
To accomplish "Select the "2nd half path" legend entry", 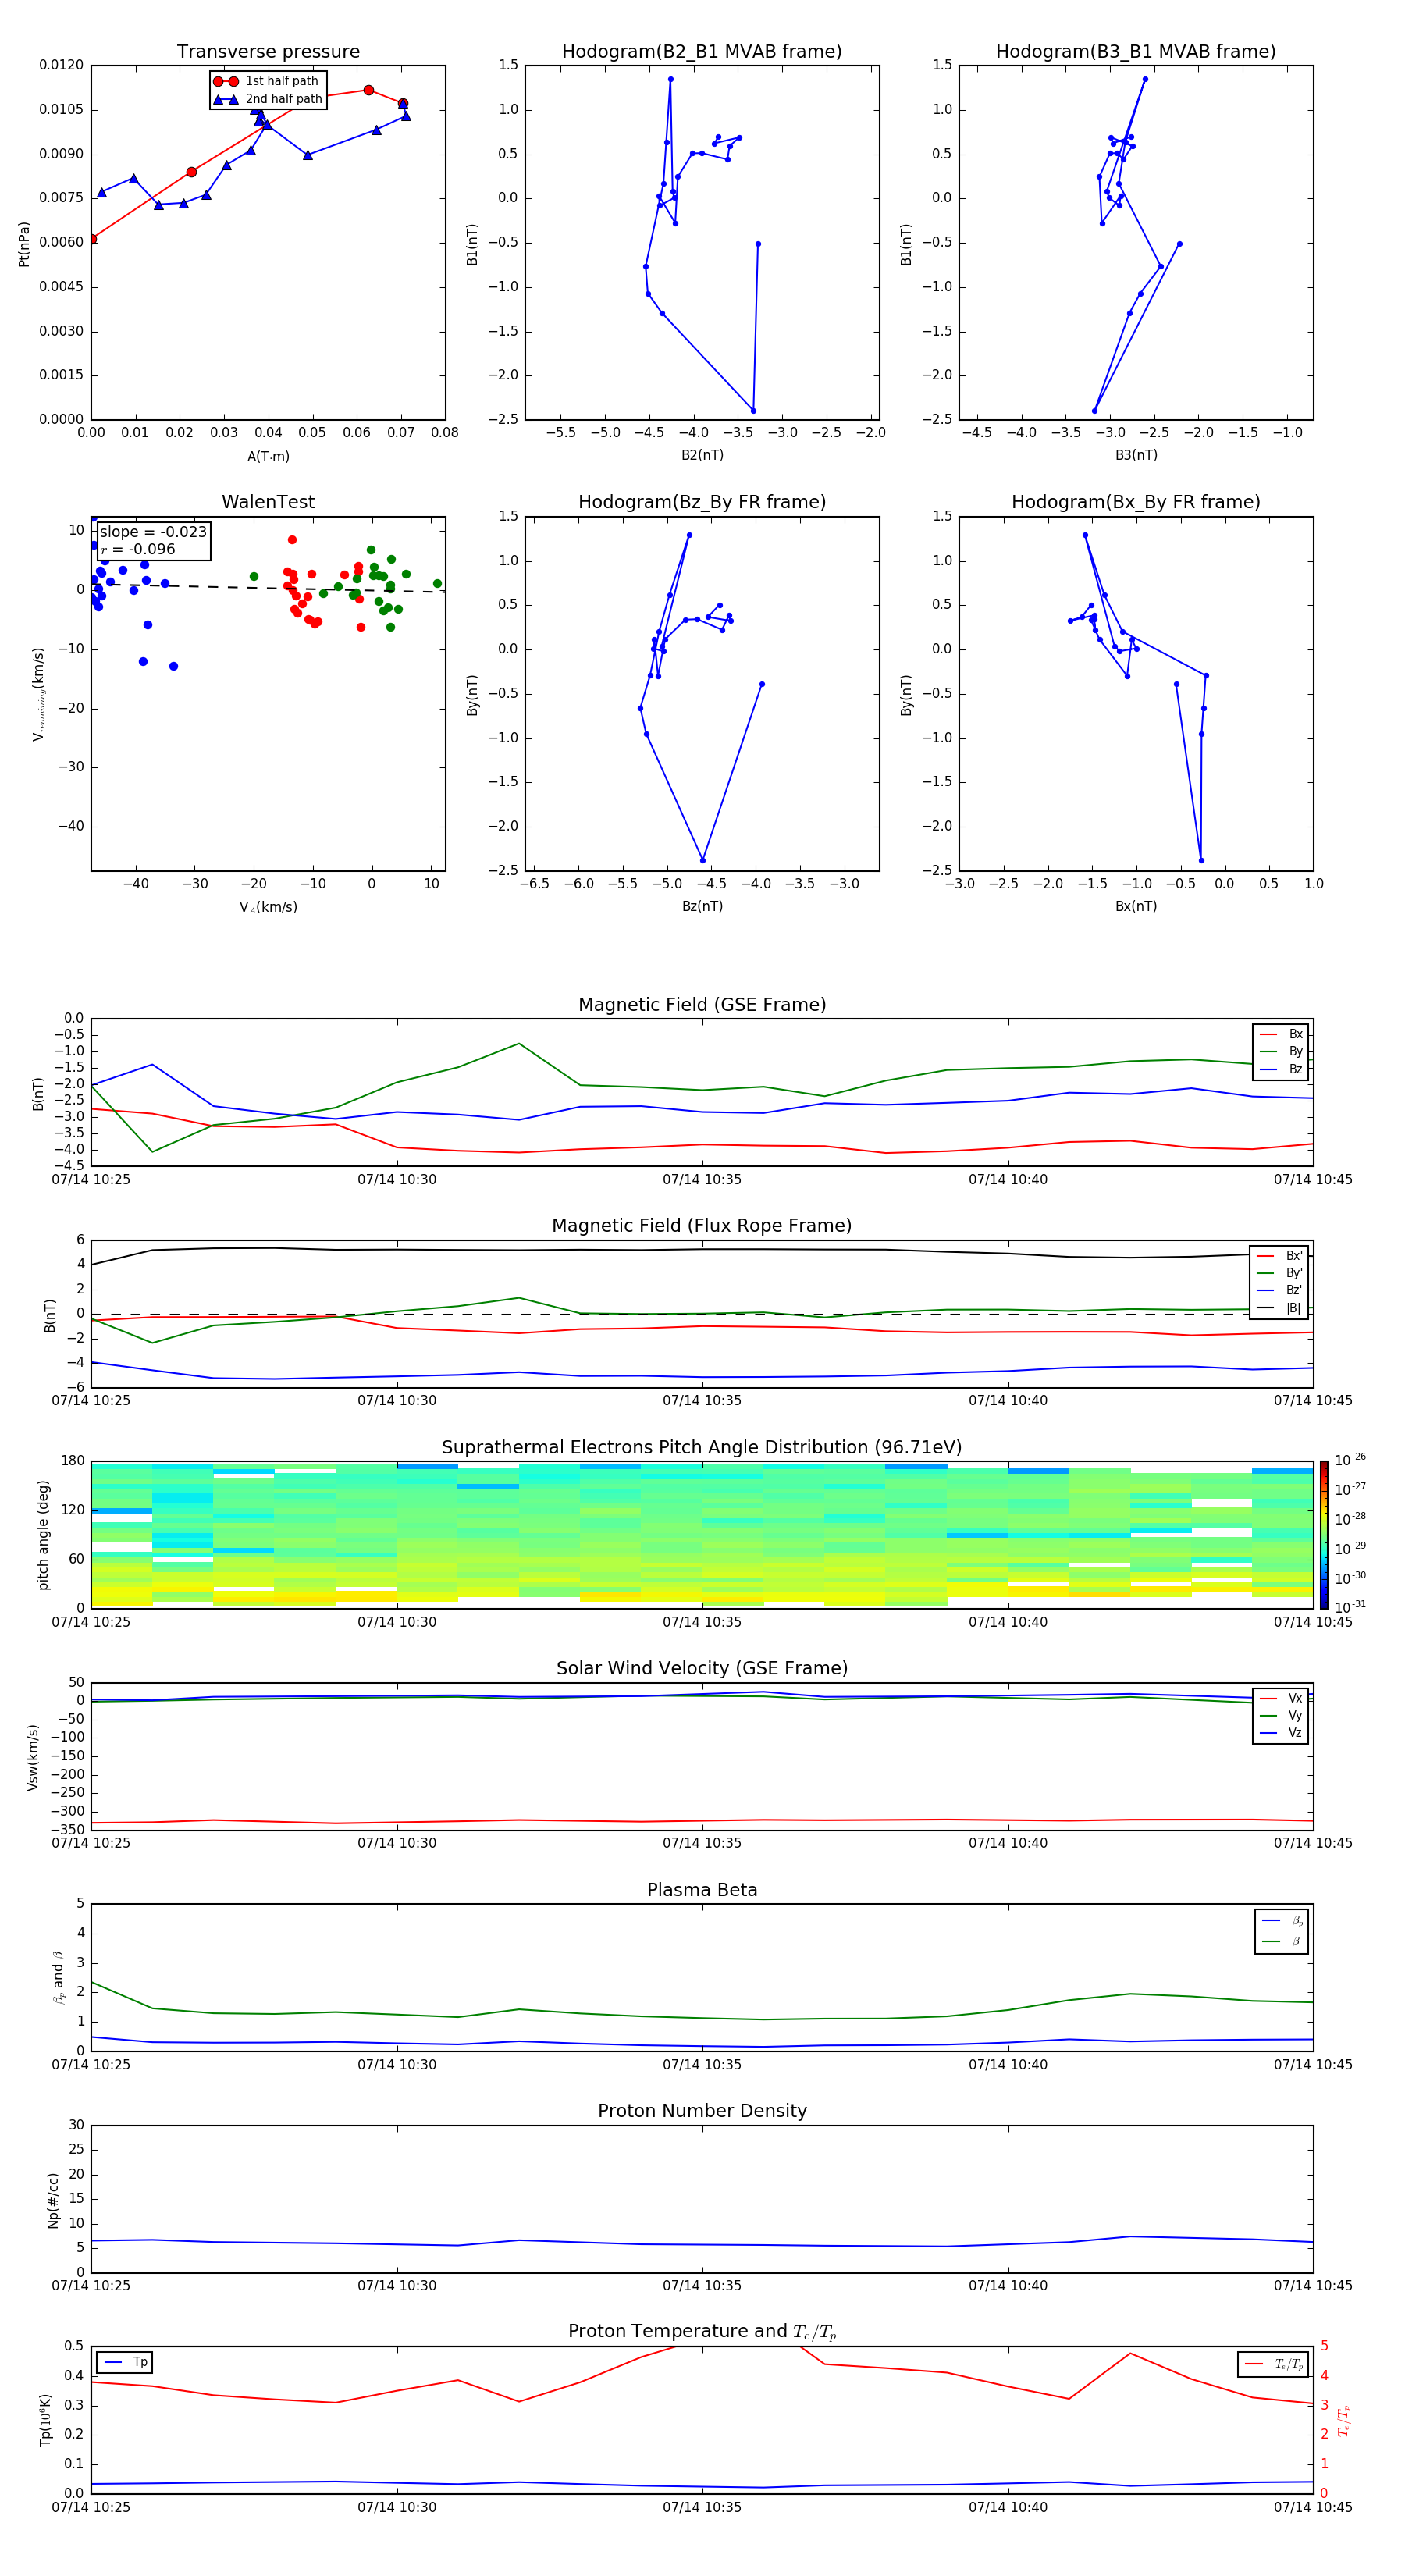I will [x=268, y=99].
